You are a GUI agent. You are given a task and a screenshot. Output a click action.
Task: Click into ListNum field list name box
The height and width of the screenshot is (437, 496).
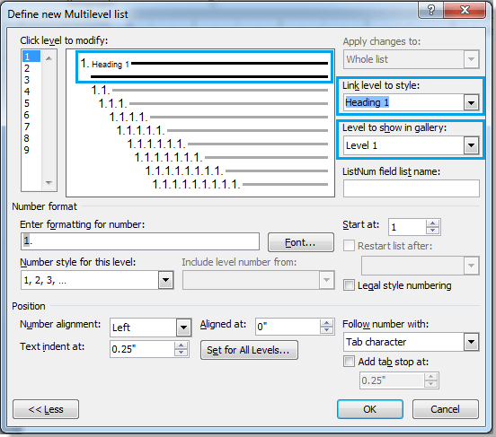(412, 188)
